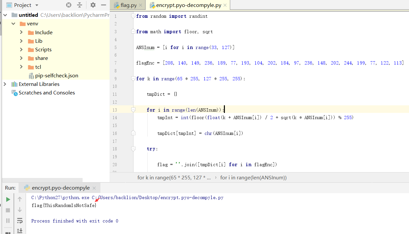Viewport: 409px width, 234px height.
Task: Collapse the venv folder
Action: click(13, 24)
